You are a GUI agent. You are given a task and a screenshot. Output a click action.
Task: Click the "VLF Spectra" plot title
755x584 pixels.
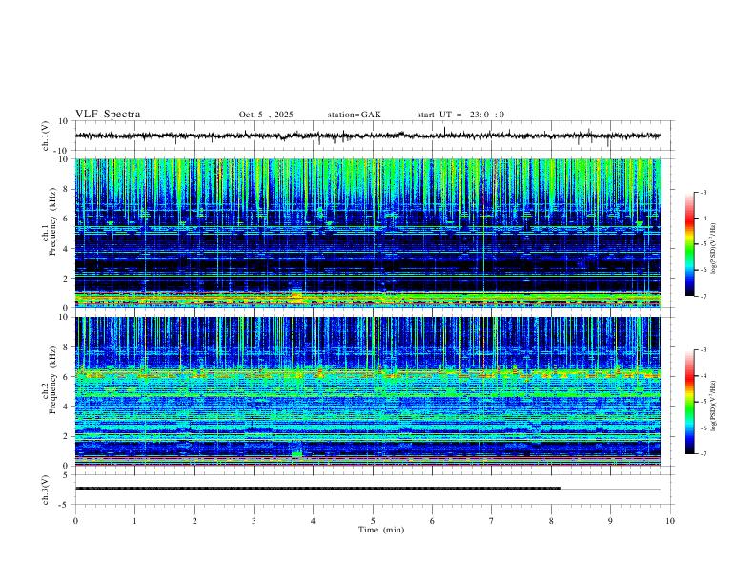[x=108, y=115]
